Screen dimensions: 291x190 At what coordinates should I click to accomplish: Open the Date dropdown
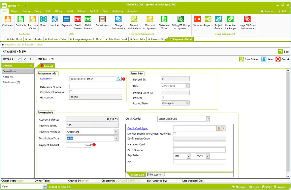[187, 86]
